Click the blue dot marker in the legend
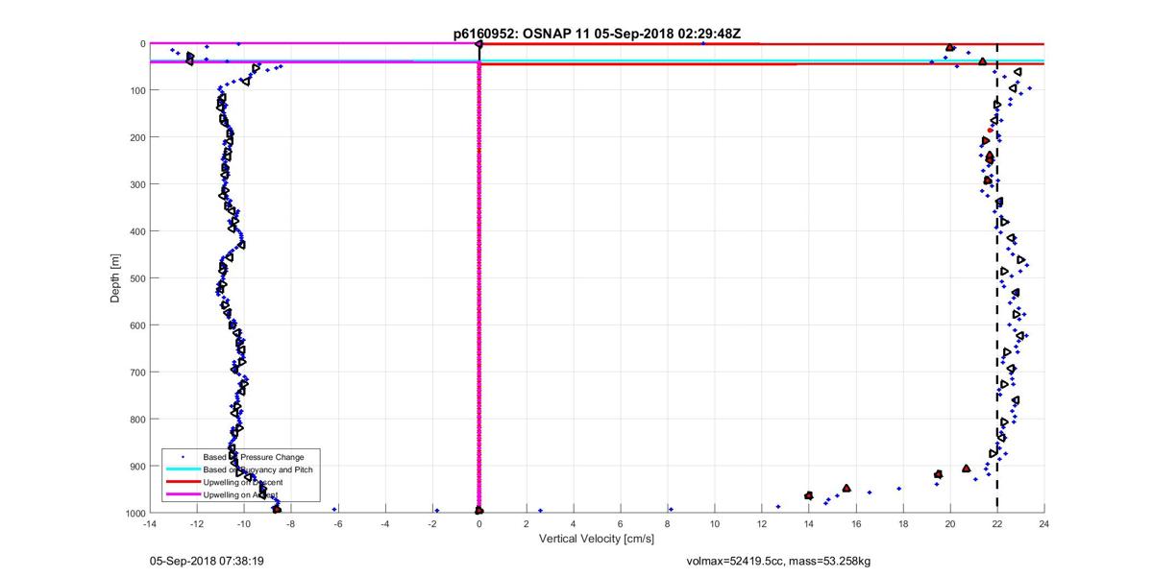This screenshot has height=577, width=1153. click(x=183, y=456)
